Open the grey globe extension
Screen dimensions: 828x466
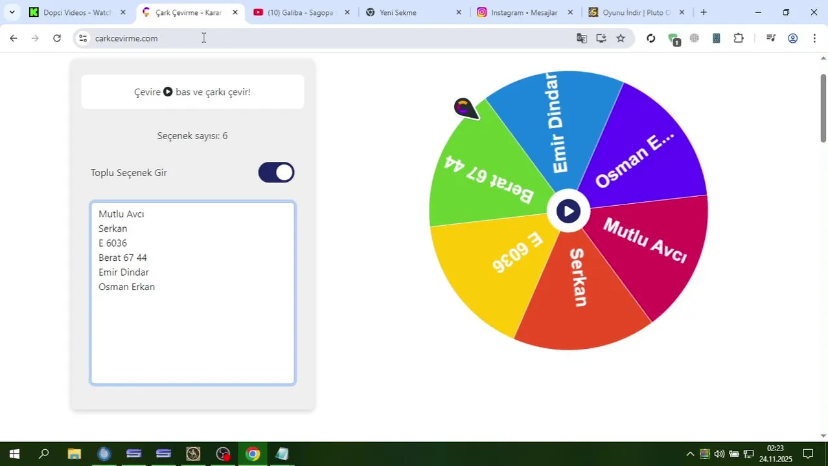point(695,38)
